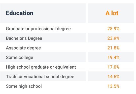Click the 14.5% value

(x=113, y=77)
